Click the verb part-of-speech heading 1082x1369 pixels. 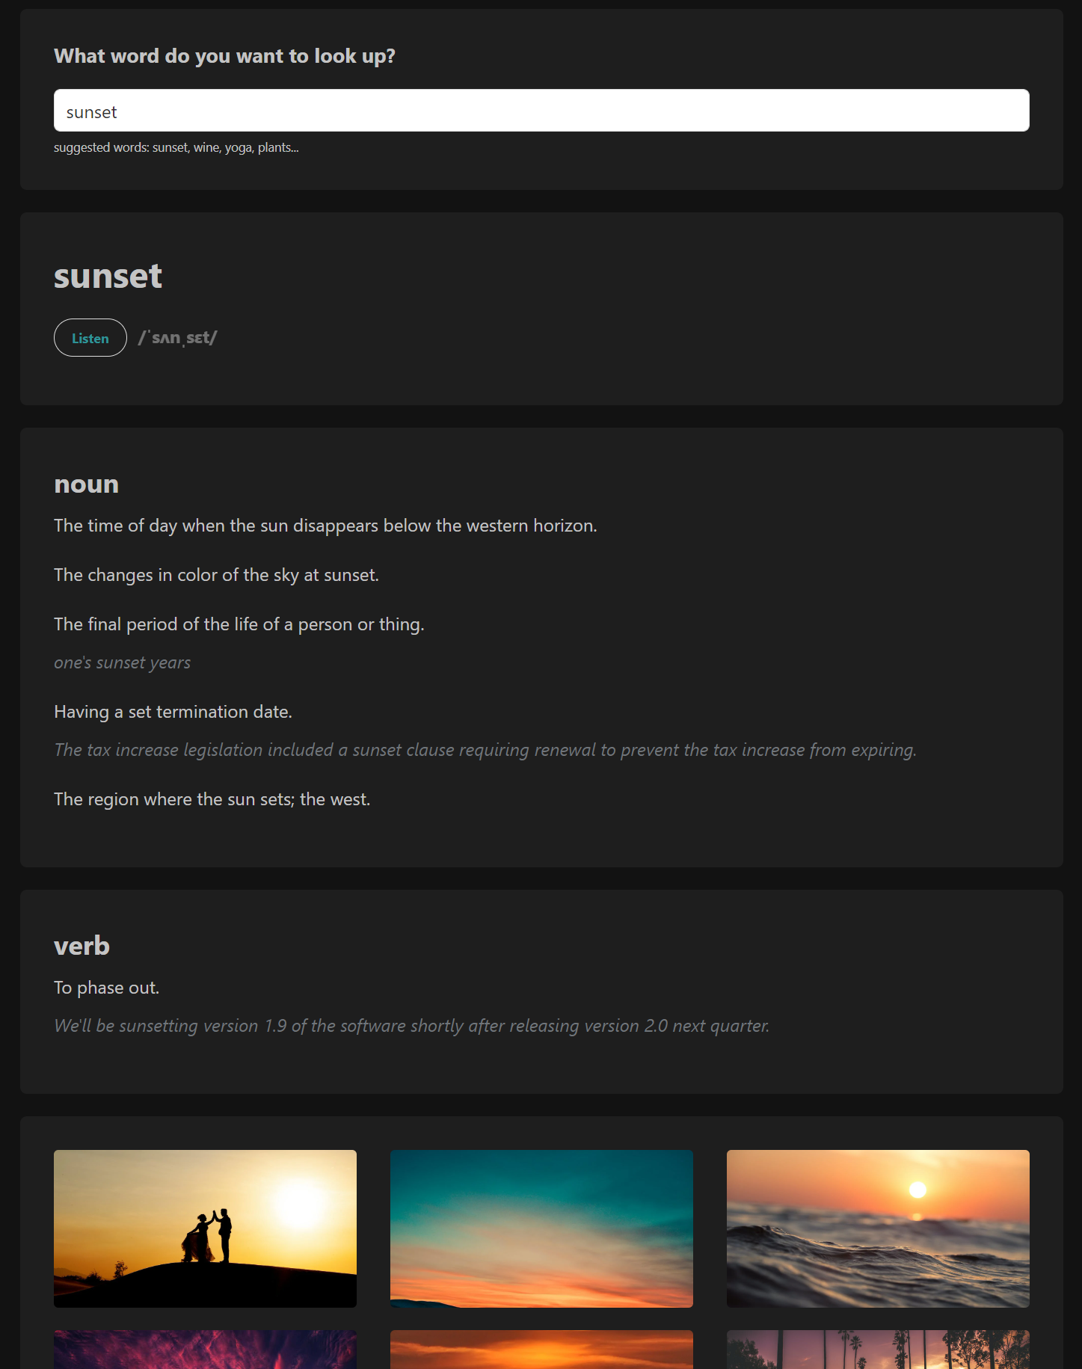point(82,946)
